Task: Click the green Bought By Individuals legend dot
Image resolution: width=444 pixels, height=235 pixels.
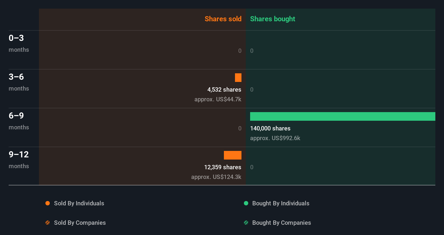Action: pos(246,203)
